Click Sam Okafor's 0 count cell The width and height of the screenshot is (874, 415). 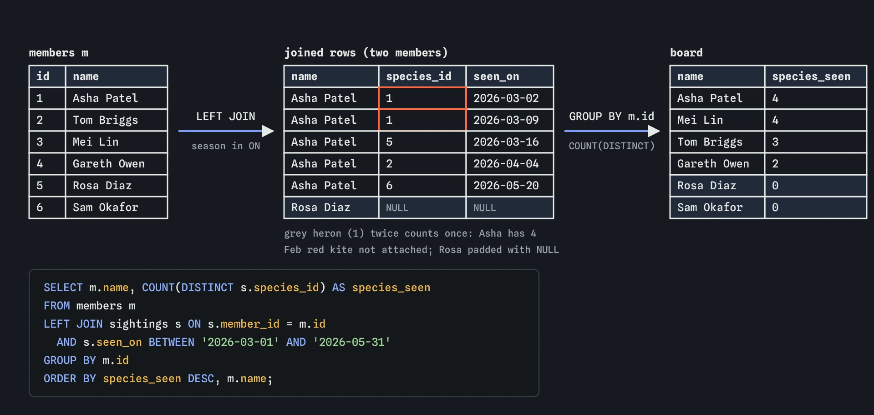(816, 207)
